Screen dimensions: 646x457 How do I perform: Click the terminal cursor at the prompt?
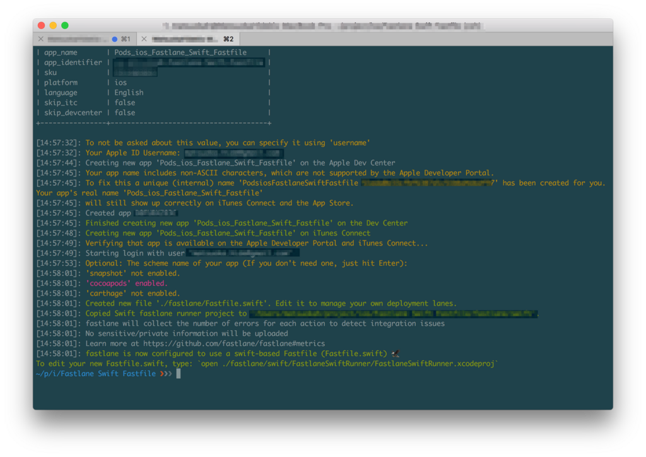coord(179,373)
